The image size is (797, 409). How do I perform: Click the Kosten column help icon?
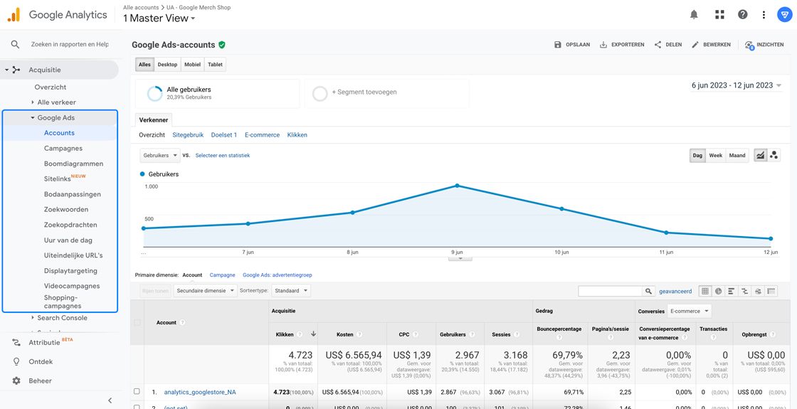pos(359,334)
